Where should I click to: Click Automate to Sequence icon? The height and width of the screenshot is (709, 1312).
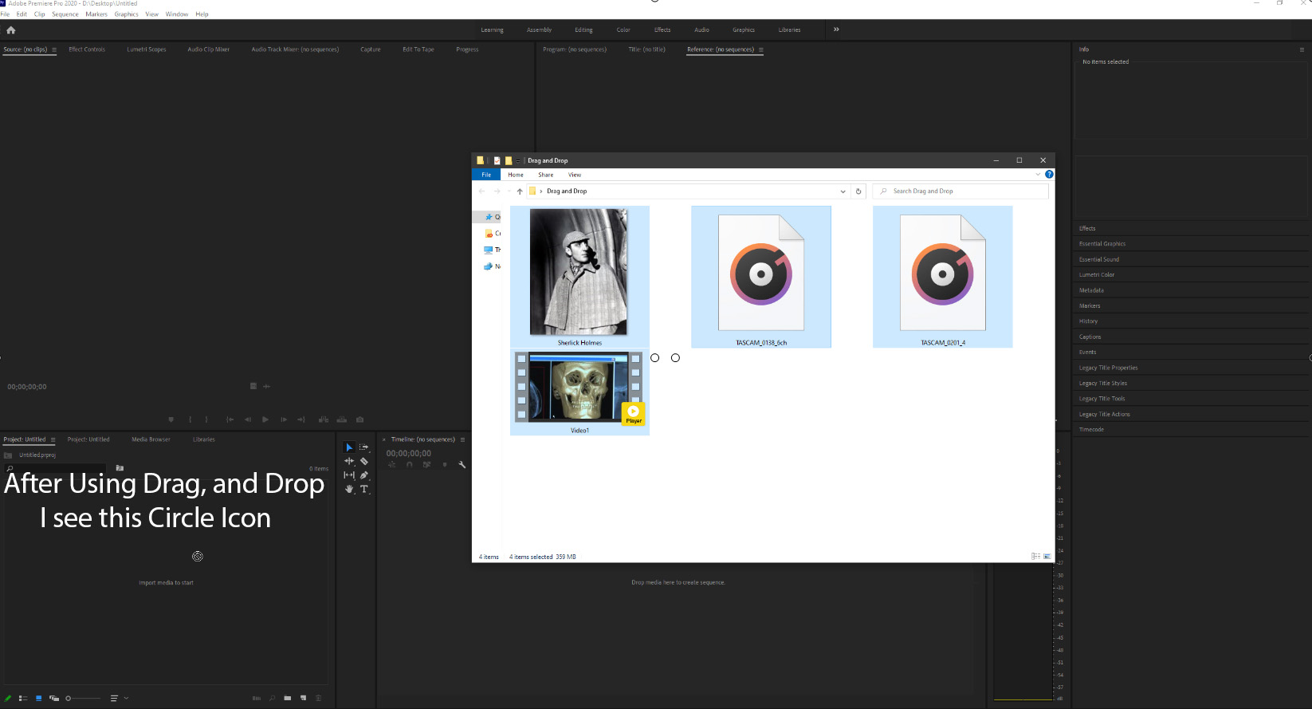pyautogui.click(x=257, y=698)
